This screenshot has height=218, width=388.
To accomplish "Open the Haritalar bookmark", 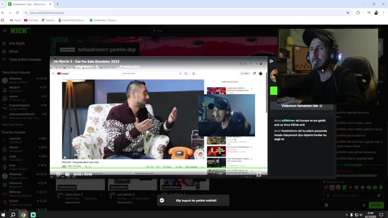I will [x=48, y=20].
